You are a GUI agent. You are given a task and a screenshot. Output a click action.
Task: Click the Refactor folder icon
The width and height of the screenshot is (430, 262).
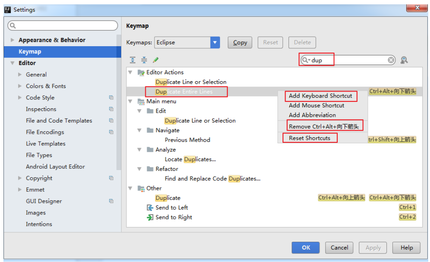click(150, 169)
